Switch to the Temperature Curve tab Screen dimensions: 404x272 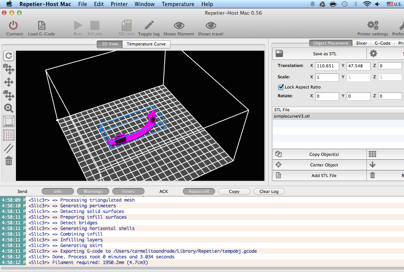tap(146, 44)
